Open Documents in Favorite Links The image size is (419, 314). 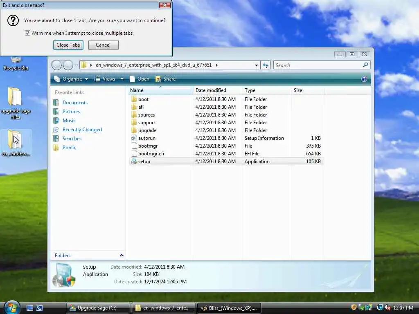[x=75, y=103]
